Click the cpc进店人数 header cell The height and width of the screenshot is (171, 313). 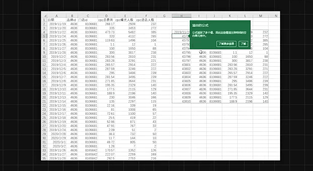146,20
